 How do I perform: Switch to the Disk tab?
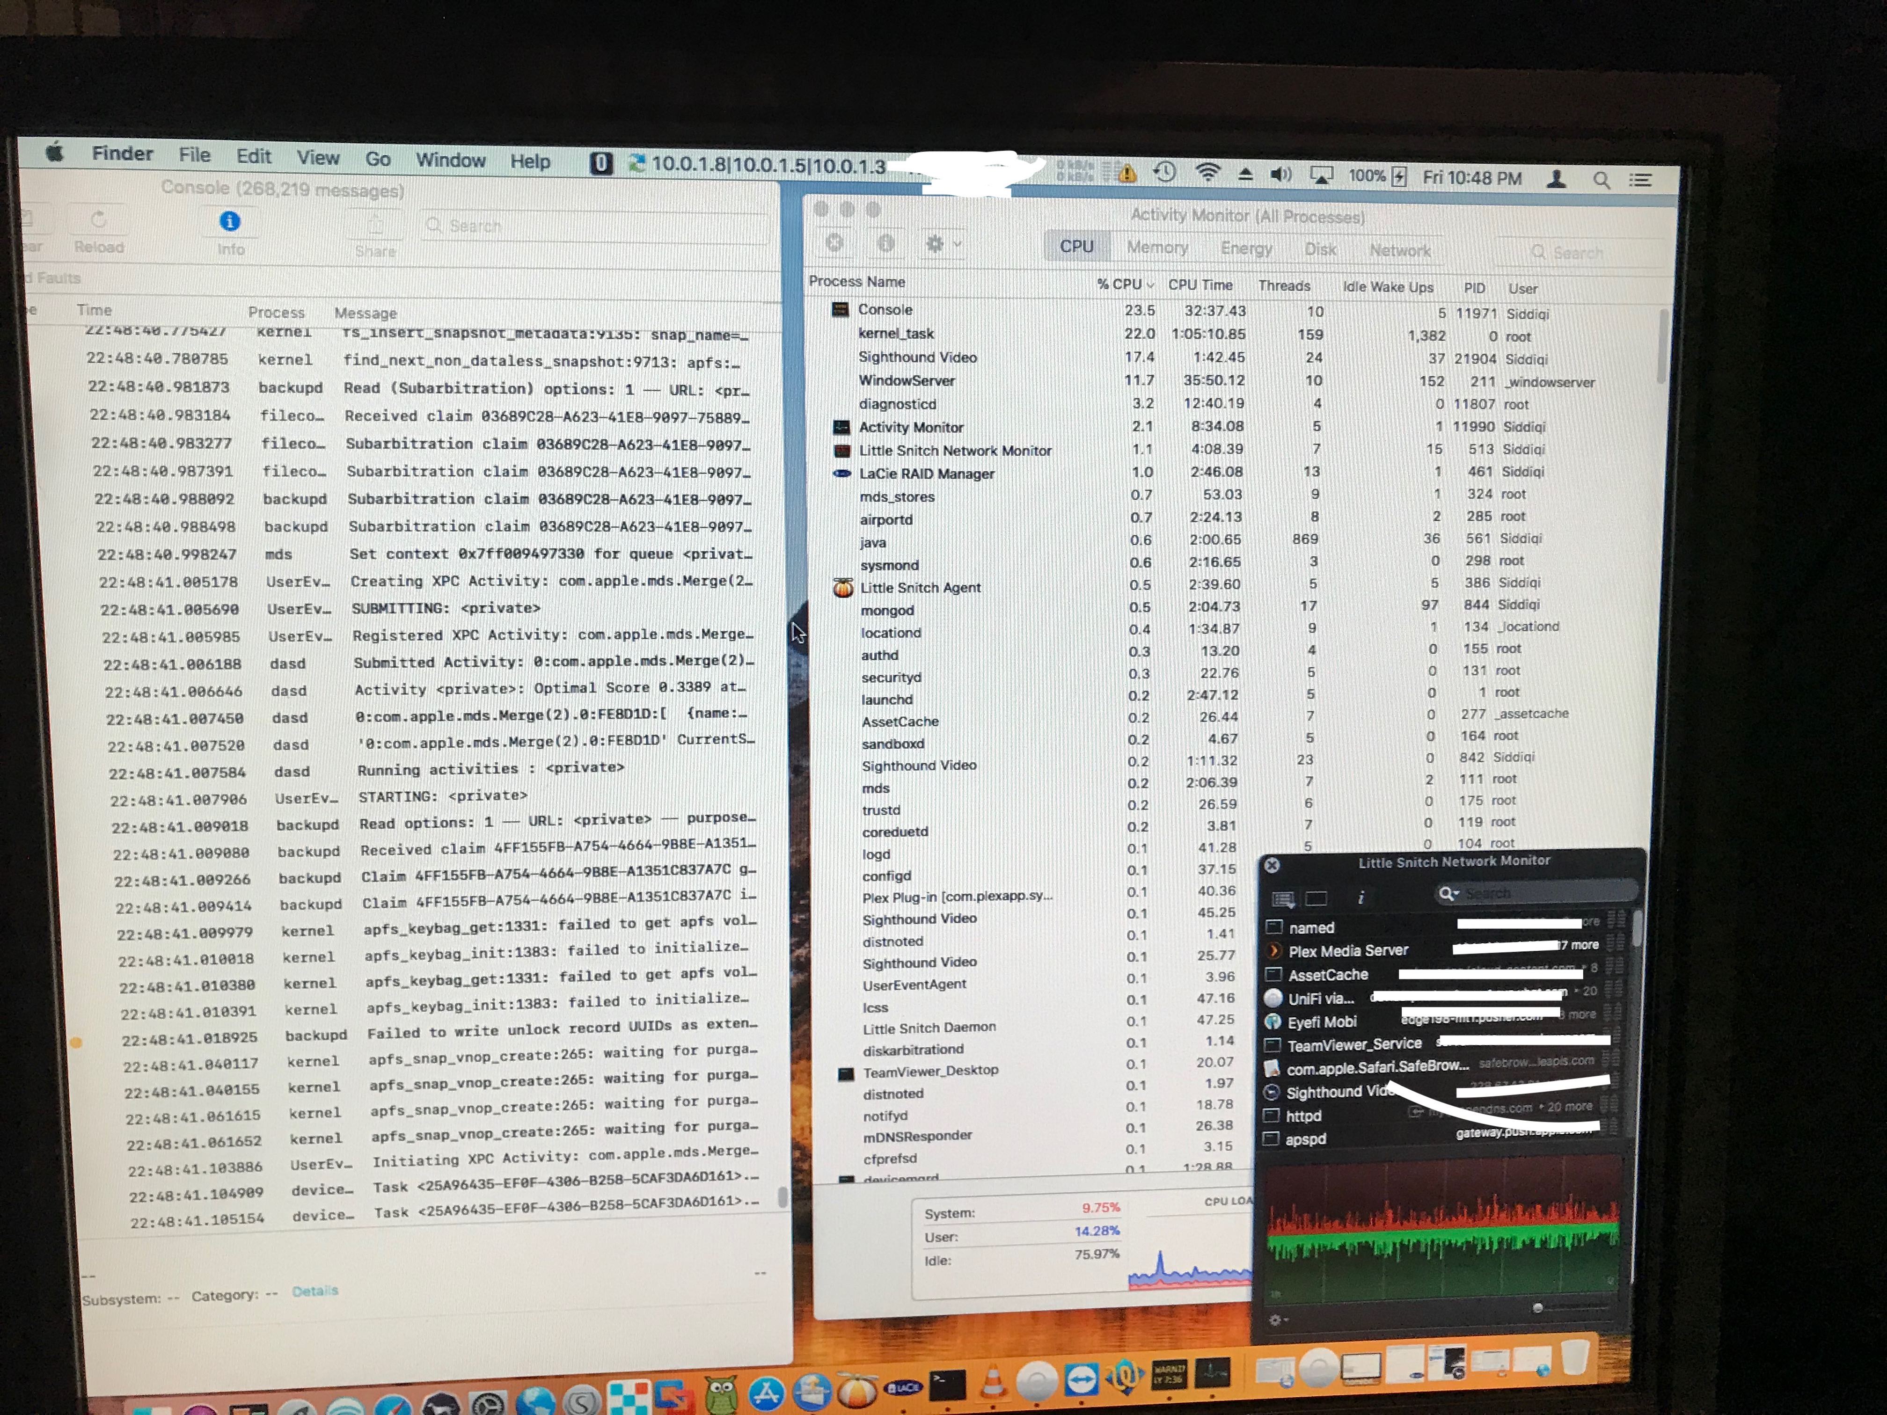tap(1320, 249)
